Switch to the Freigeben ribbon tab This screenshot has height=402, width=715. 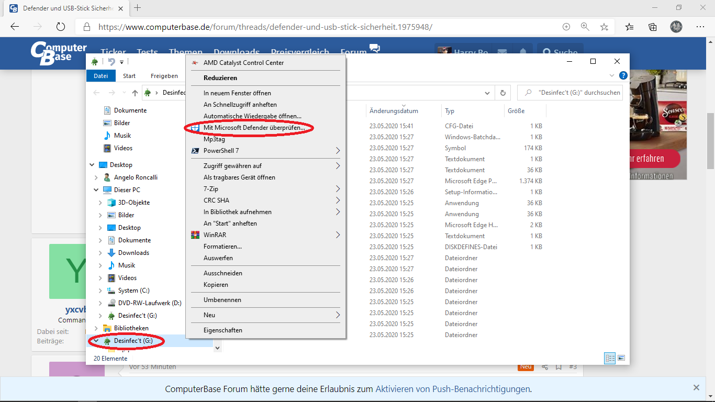click(164, 76)
